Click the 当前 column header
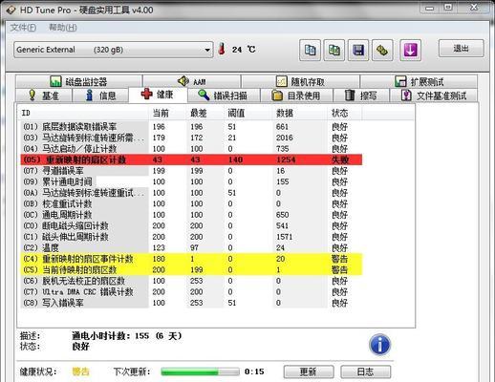Image resolution: width=495 pixels, height=382 pixels. pos(167,113)
